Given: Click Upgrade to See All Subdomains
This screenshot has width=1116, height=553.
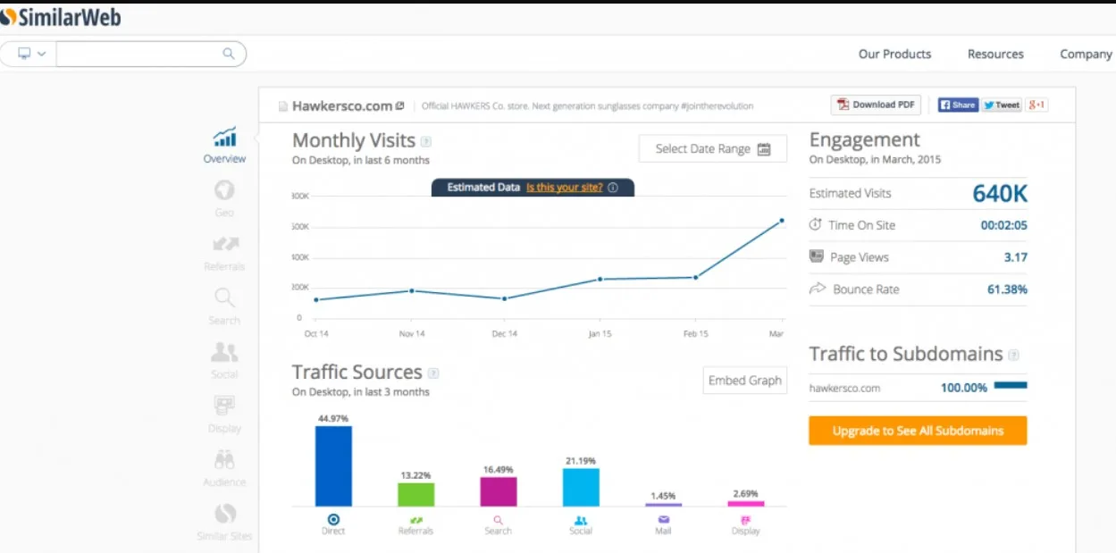Looking at the screenshot, I should click(x=918, y=431).
